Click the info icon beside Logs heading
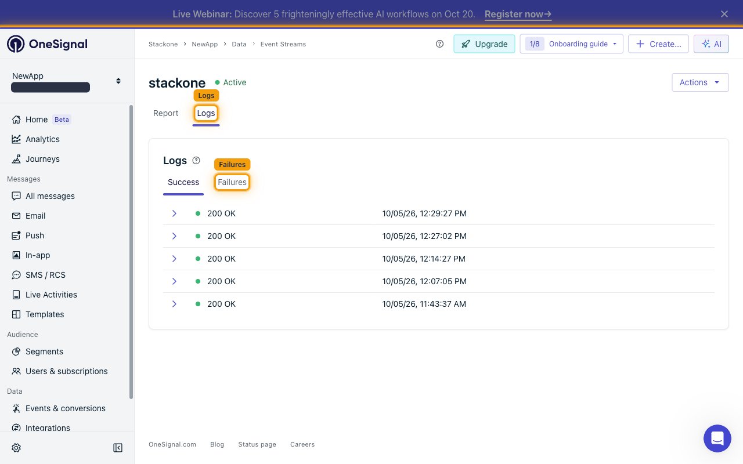 point(196,161)
